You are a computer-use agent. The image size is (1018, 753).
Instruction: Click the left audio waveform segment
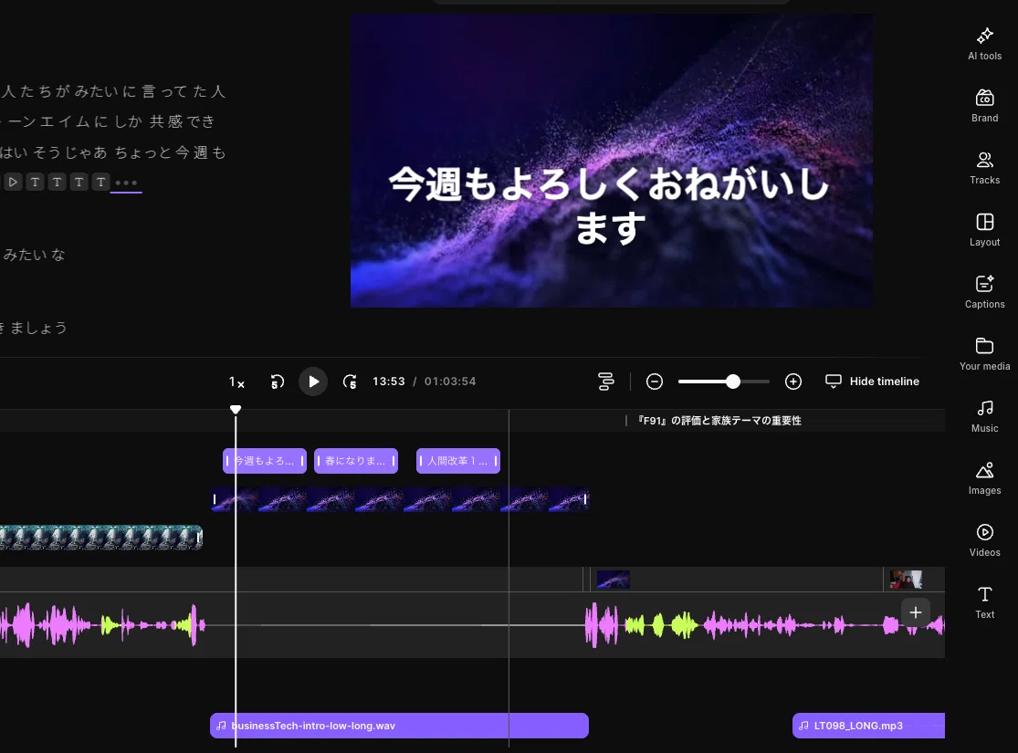102,625
